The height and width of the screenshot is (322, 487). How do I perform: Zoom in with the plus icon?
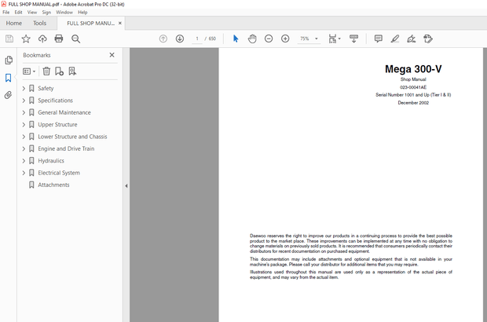pyautogui.click(x=285, y=38)
